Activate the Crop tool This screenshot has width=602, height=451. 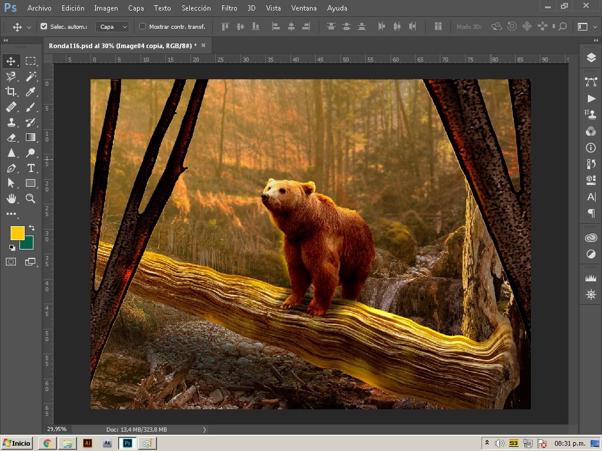click(x=11, y=91)
